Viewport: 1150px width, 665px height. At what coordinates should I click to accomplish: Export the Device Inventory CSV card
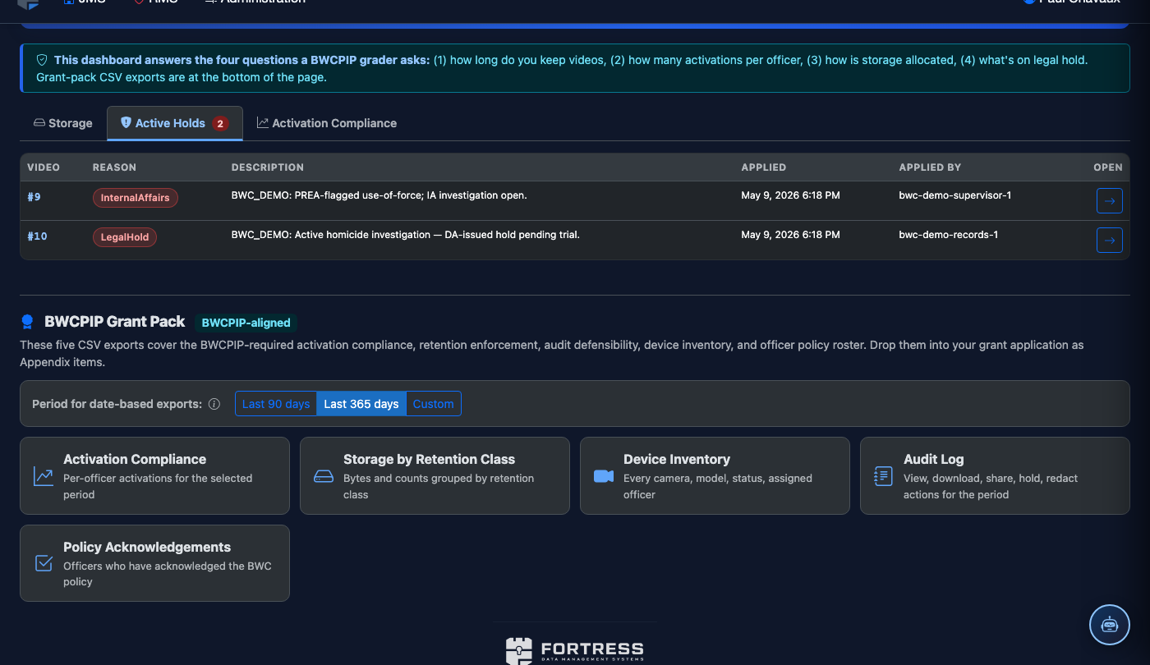pyautogui.click(x=715, y=476)
